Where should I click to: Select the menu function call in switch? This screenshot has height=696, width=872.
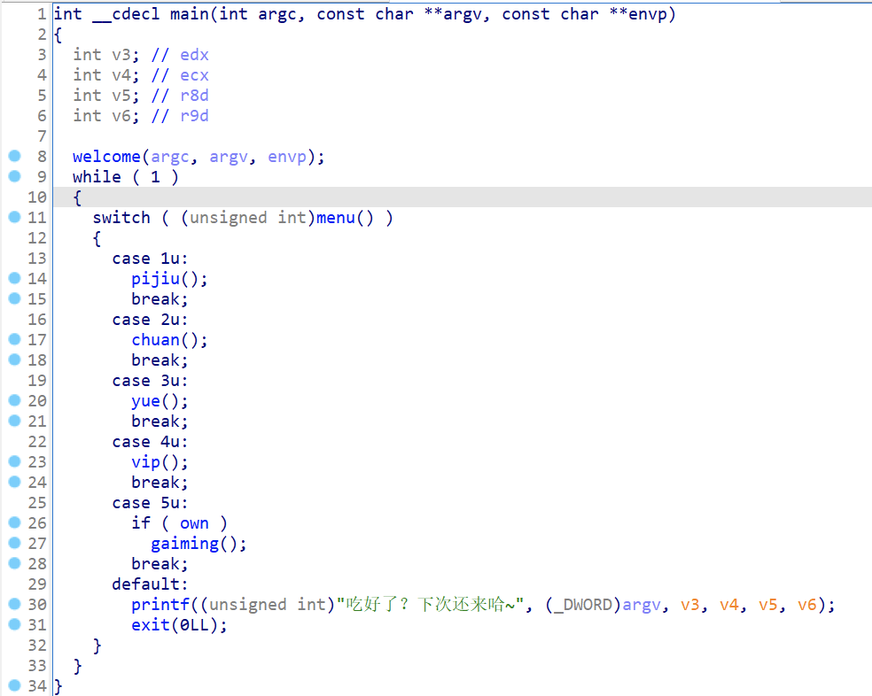336,218
